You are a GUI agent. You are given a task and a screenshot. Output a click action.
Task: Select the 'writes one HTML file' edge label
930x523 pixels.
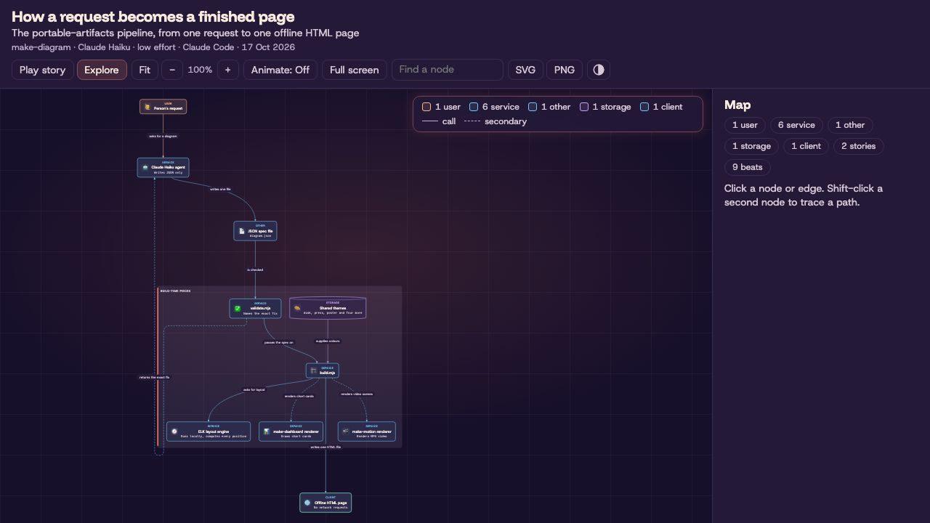325,447
